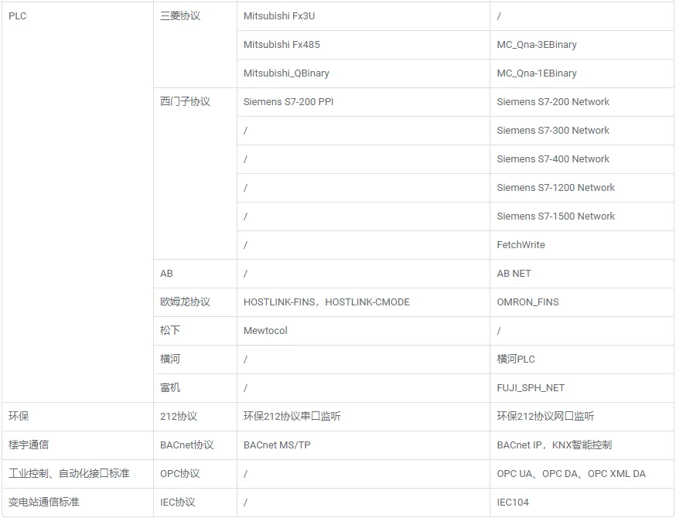Select the MC_Qna-3EBinary cell
The image size is (676, 518).
click(x=582, y=45)
